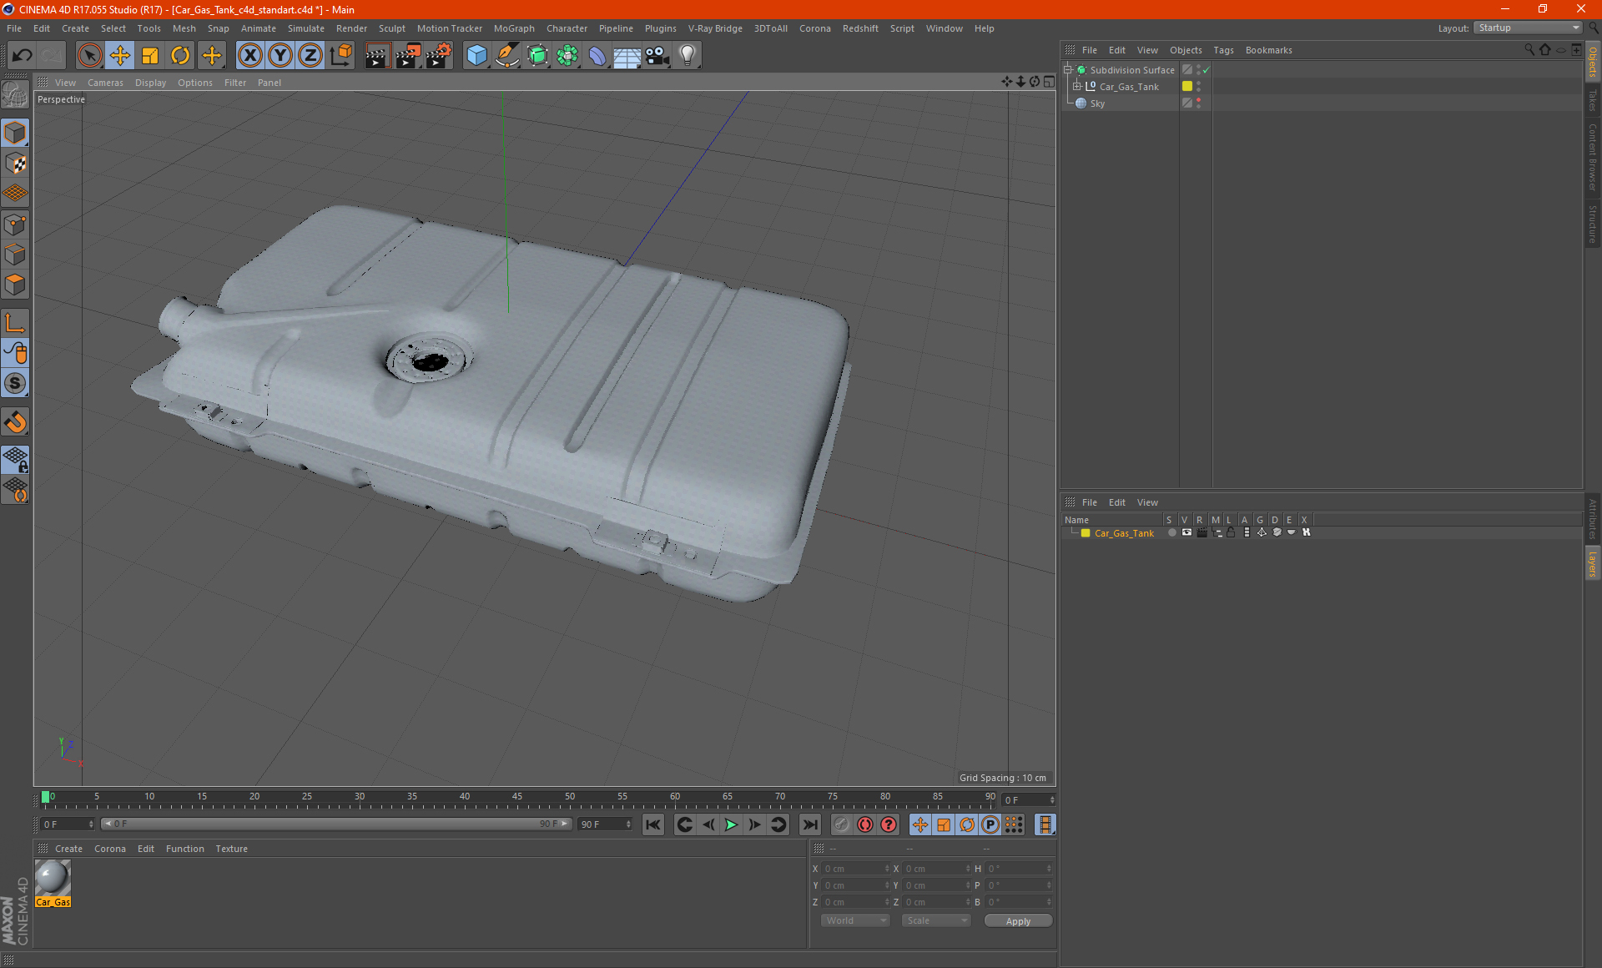Expand the Car_Gas_Tank tree item
1602x968 pixels.
pyautogui.click(x=1077, y=86)
